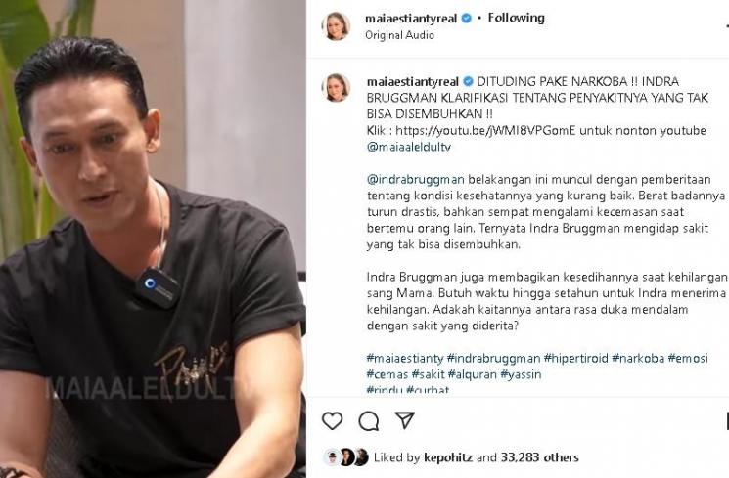Click the video of man in black shirt
Screen dimensions: 729x478
[153, 239]
